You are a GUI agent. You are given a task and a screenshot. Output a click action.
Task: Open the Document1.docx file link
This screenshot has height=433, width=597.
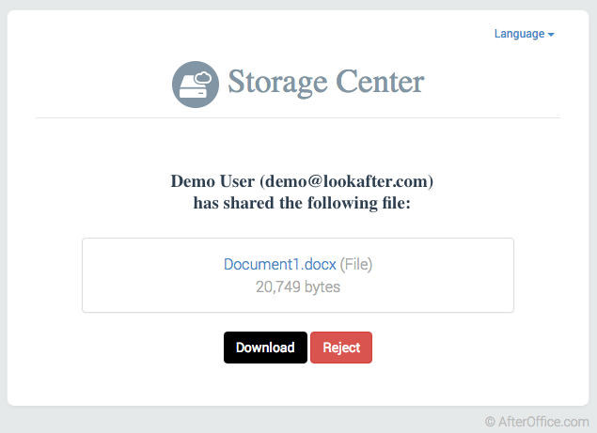coord(279,265)
